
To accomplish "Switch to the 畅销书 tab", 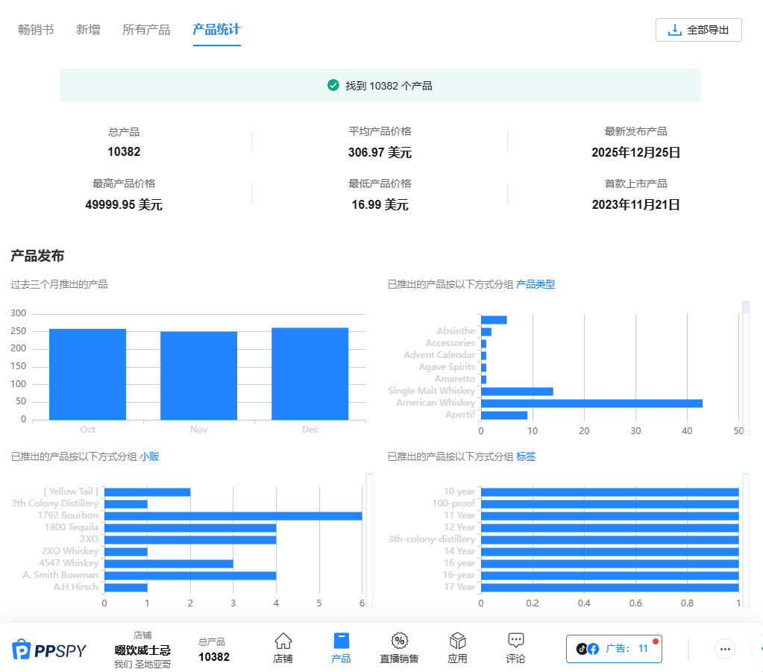I will tap(36, 30).
